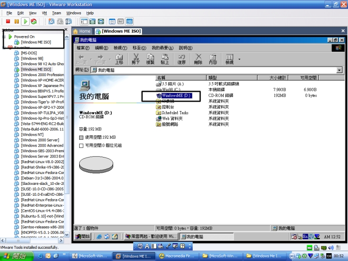Switch to Macromedia Fireworks in host taskbar

coord(177,256)
